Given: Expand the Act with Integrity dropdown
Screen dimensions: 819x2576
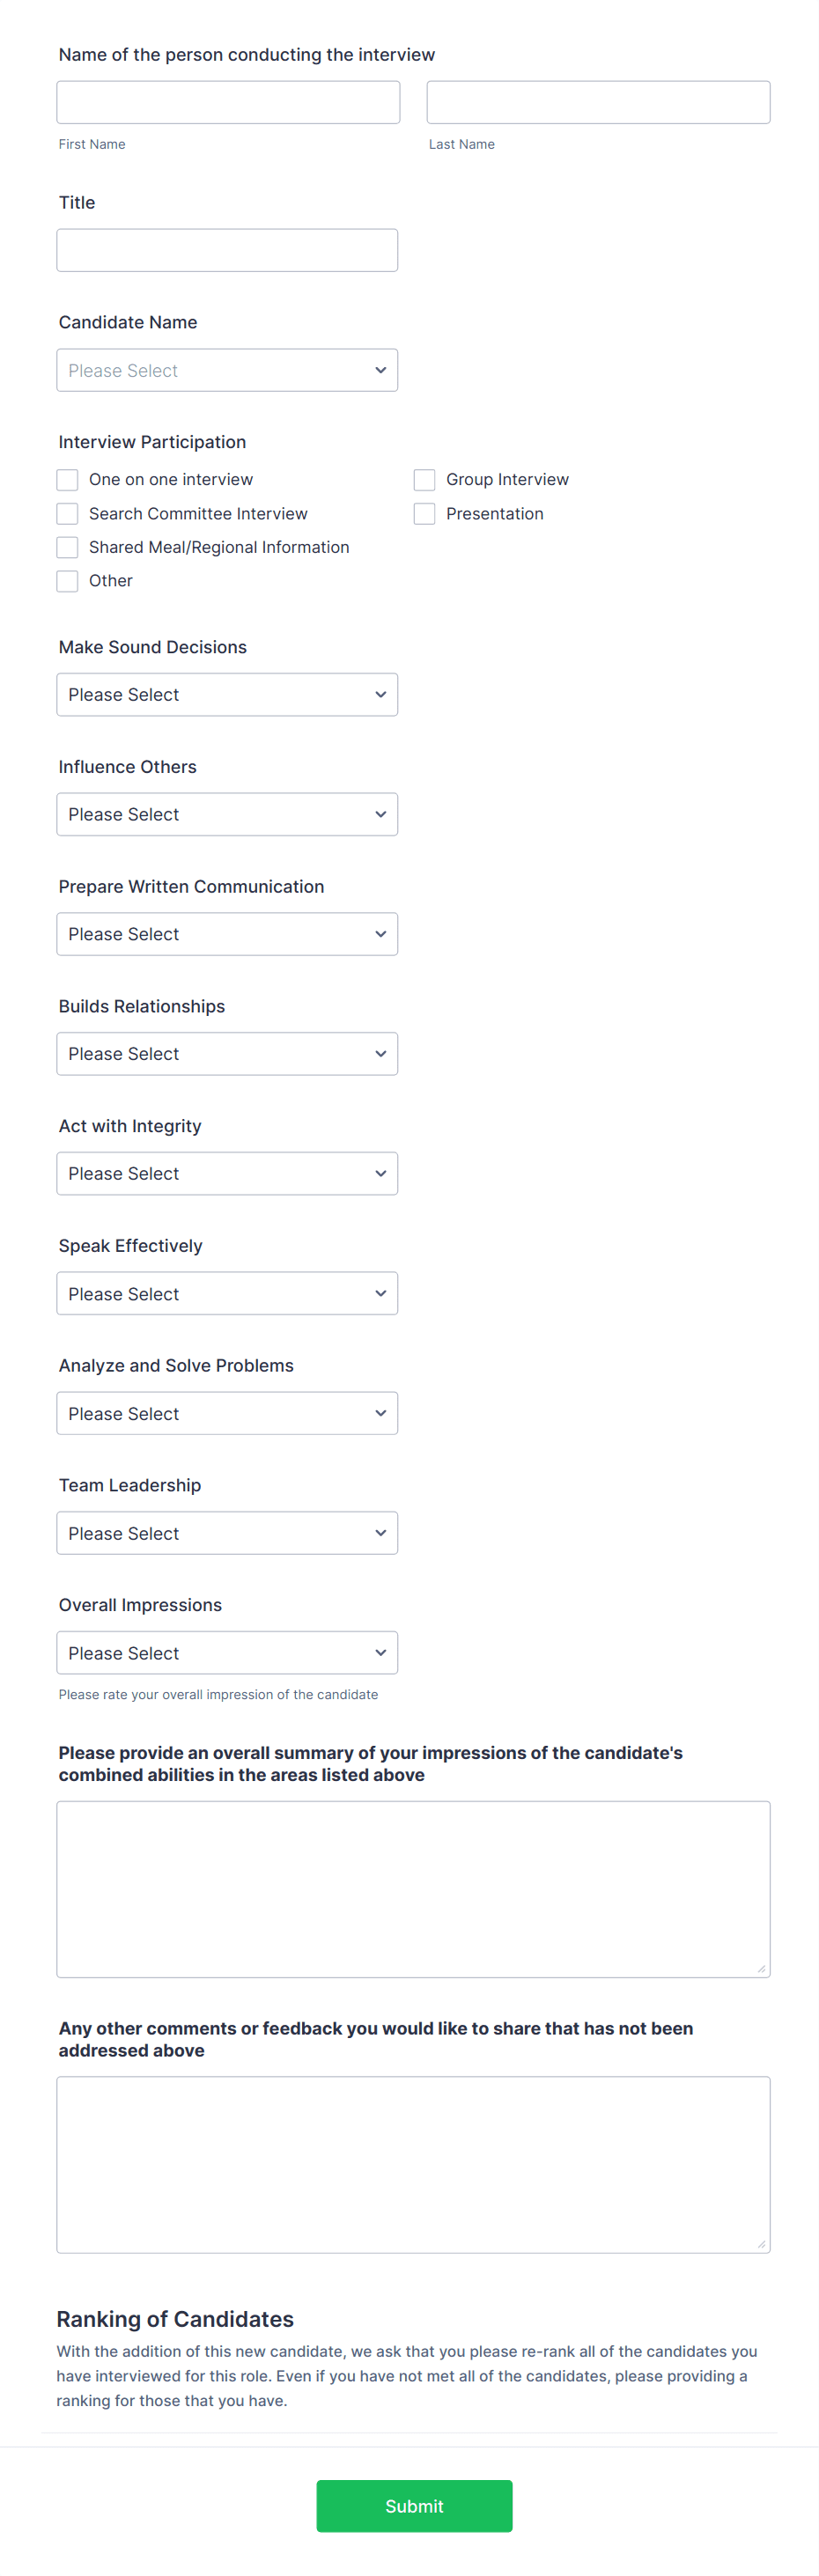Looking at the screenshot, I should coord(227,1173).
